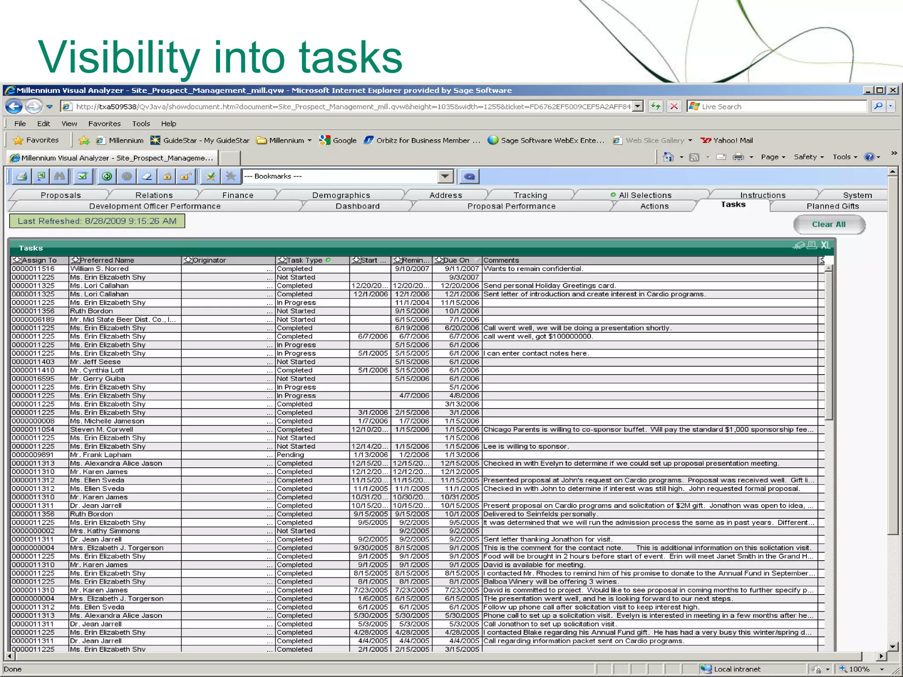Open the Page dropdown menu
The image size is (903, 677).
click(773, 157)
